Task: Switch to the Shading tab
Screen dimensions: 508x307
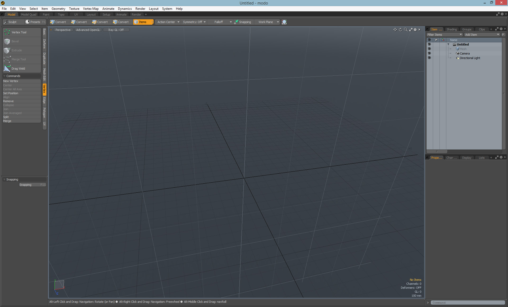Action: [451, 29]
